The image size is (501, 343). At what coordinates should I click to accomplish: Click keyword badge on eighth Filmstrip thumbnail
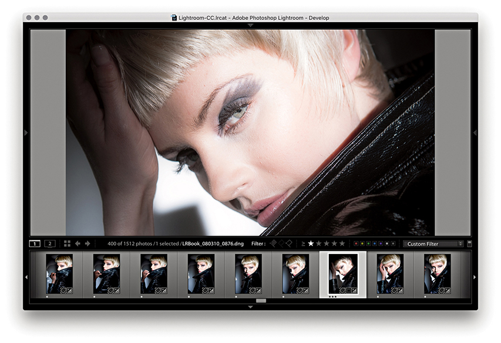[395, 290]
